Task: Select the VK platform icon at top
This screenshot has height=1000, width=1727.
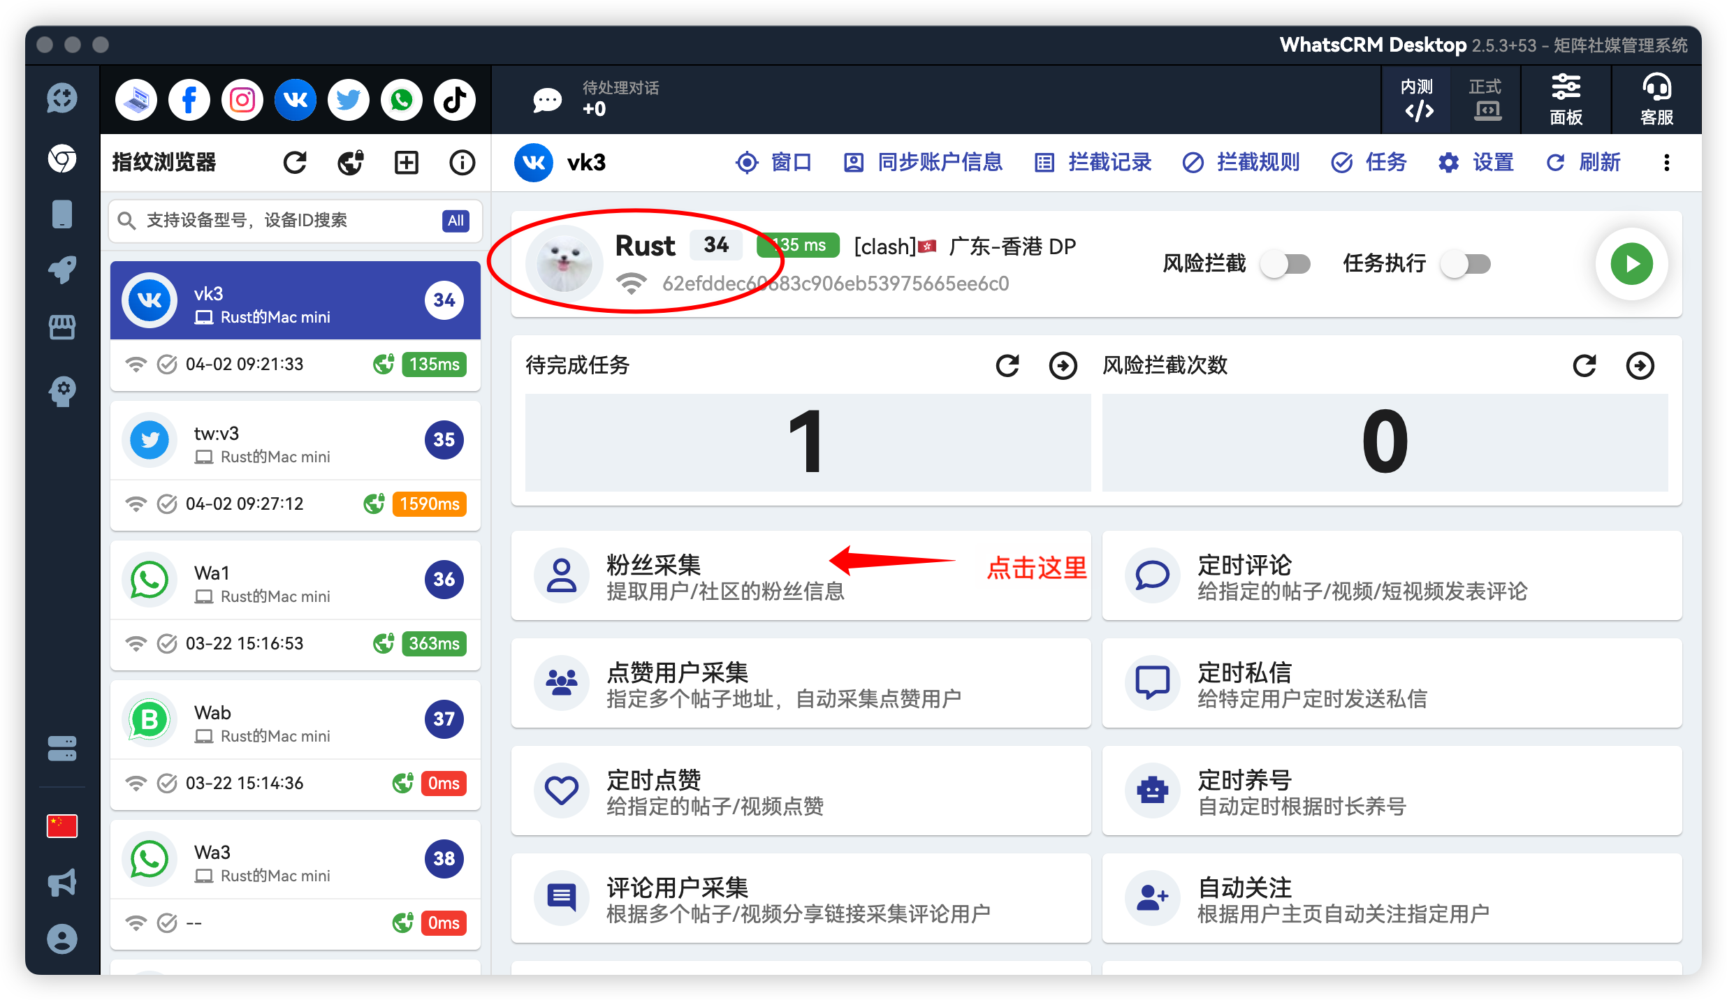Action: pyautogui.click(x=295, y=99)
